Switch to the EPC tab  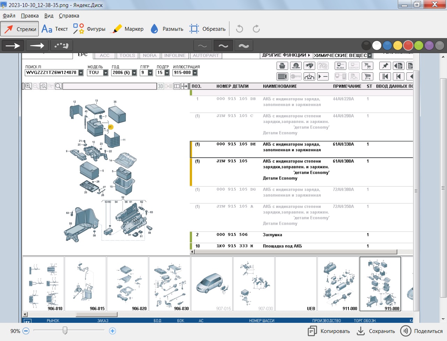(x=83, y=55)
